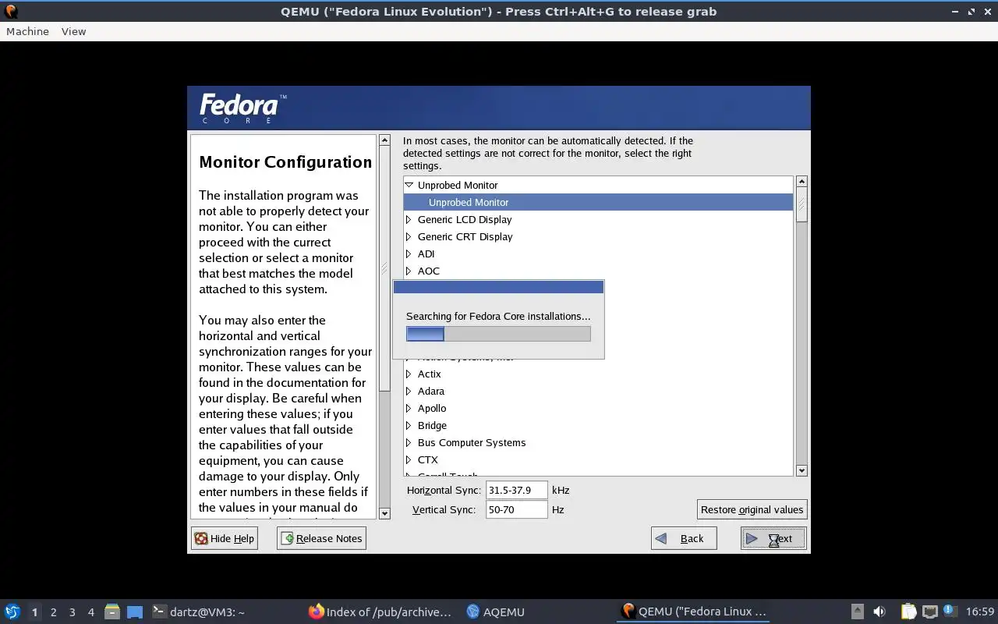Expand Generic CRT Display group
998x624 pixels.
point(409,236)
